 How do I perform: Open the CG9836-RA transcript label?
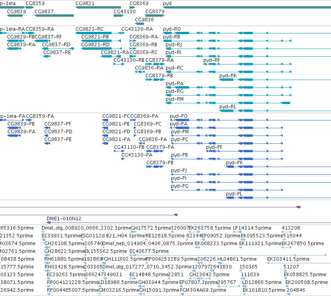149,68
